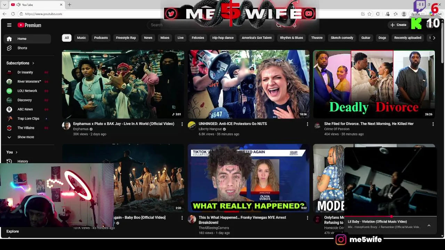The height and width of the screenshot is (250, 445).
Task: Click the browser address bar
Action: pos(90,14)
